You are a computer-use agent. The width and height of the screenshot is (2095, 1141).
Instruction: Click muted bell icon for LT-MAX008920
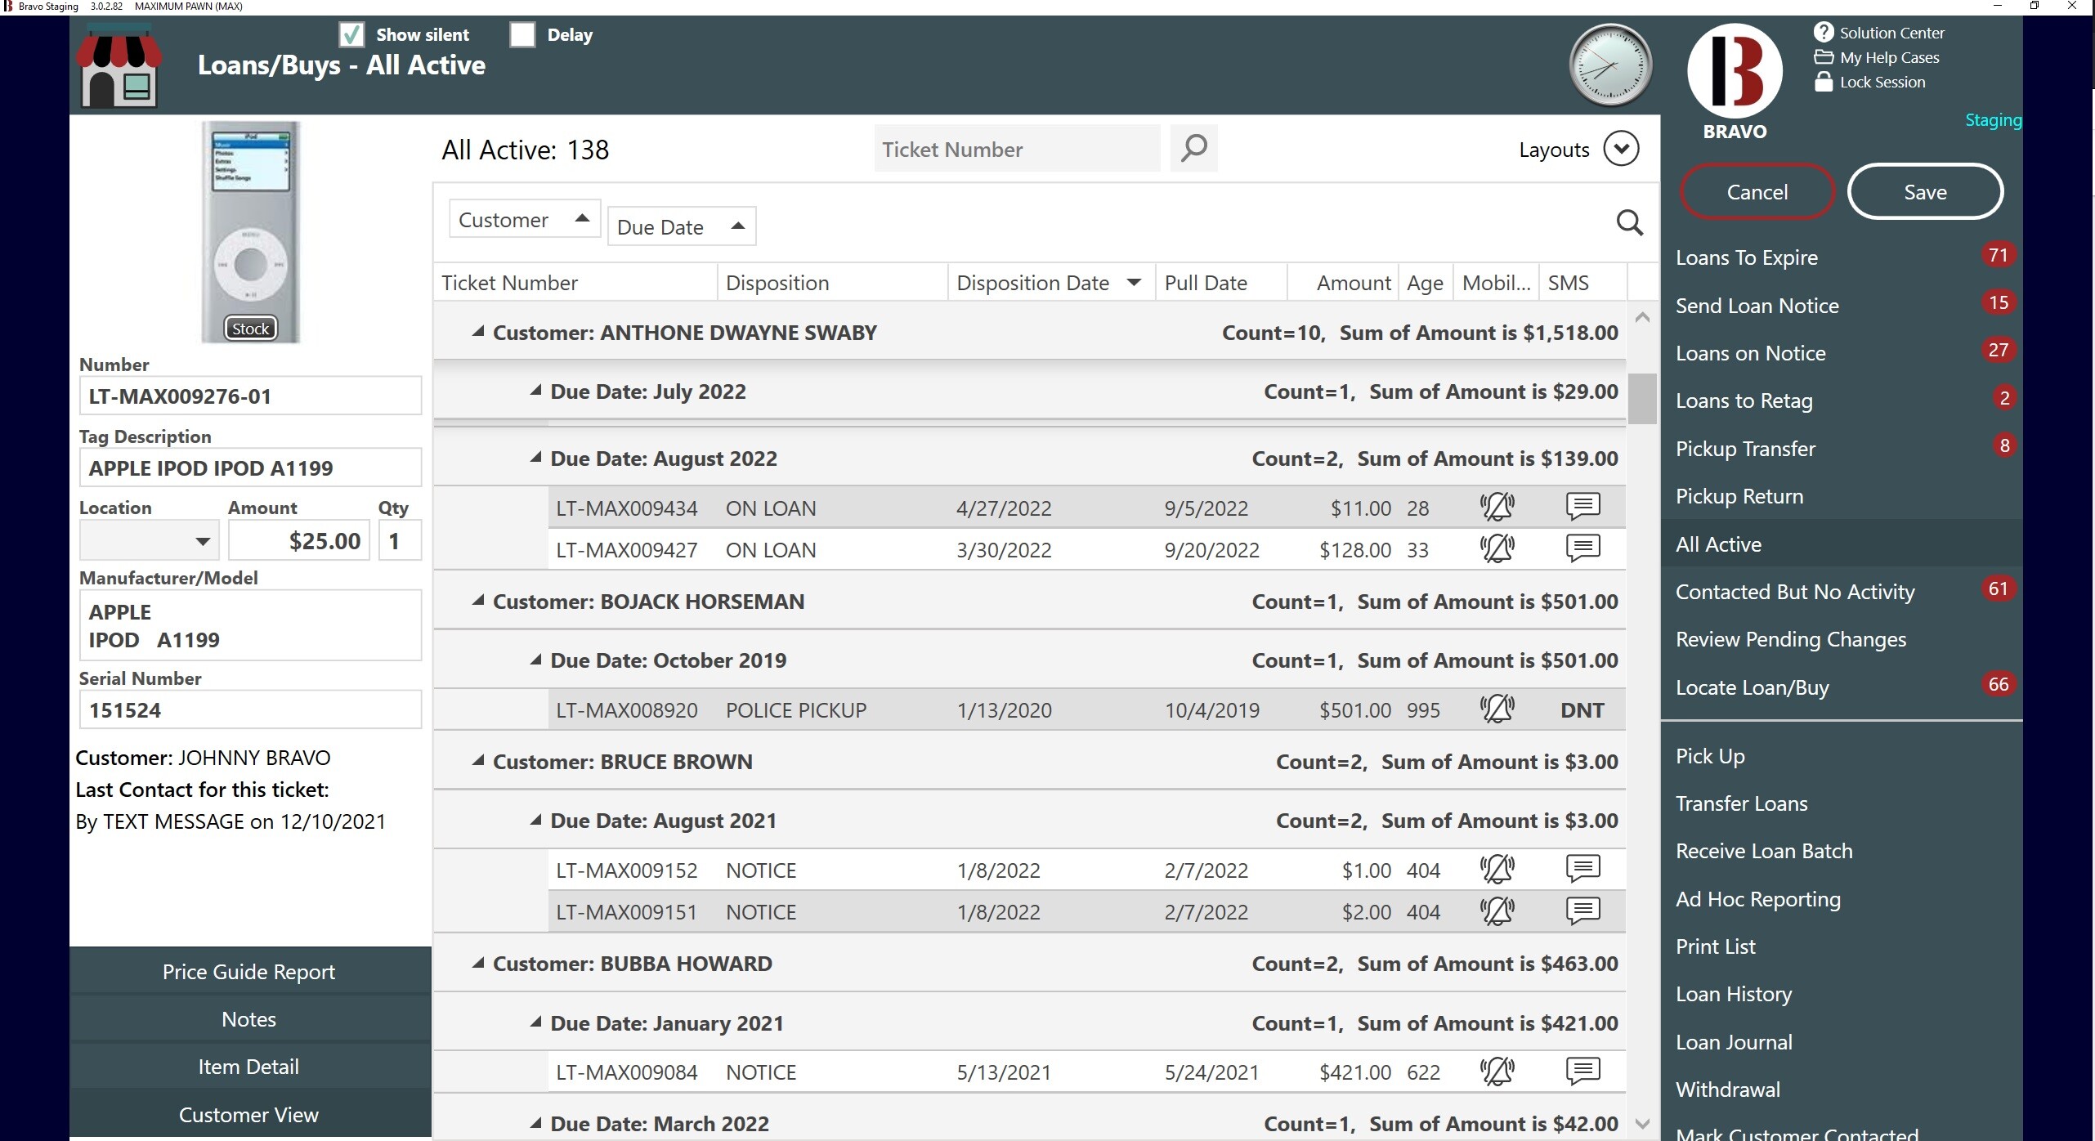tap(1497, 709)
